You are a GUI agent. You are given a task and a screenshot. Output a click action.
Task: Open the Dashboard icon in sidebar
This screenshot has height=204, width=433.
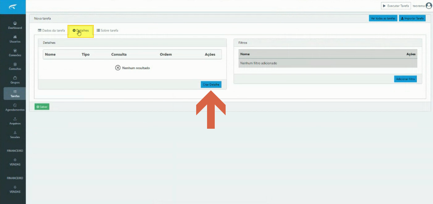(x=15, y=23)
